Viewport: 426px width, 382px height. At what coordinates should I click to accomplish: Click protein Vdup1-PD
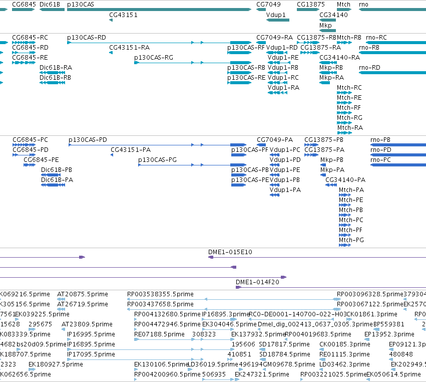click(275, 165)
